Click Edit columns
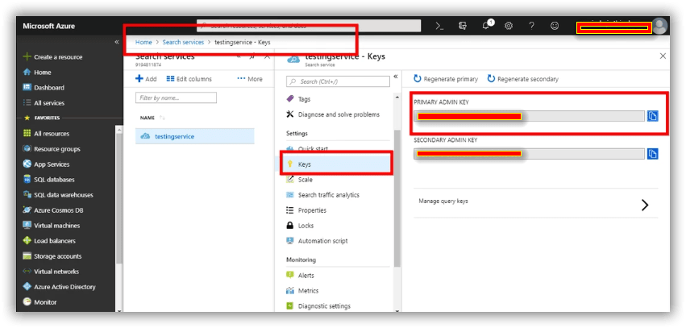 tap(189, 79)
